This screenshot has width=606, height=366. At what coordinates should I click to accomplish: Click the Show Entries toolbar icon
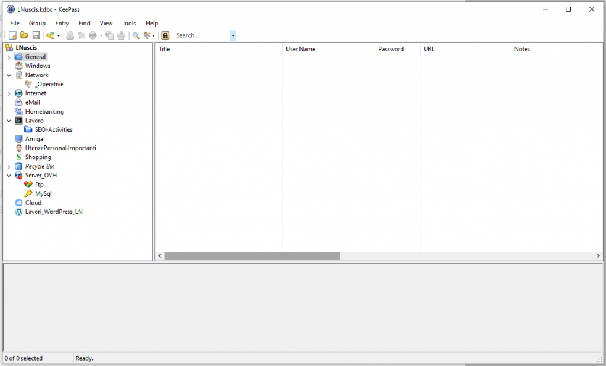pos(147,35)
